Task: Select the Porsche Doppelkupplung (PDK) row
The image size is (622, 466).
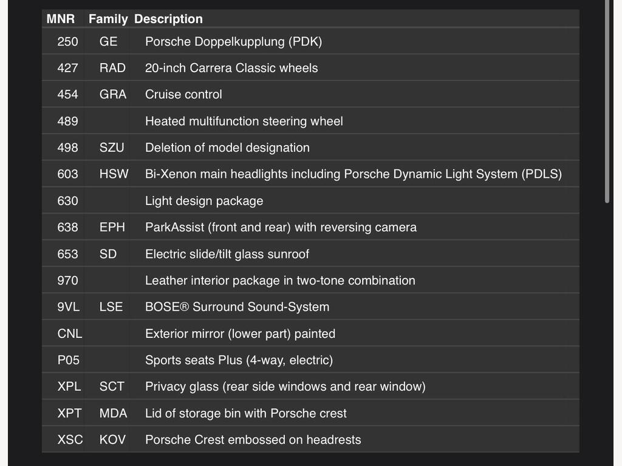Action: (310, 41)
